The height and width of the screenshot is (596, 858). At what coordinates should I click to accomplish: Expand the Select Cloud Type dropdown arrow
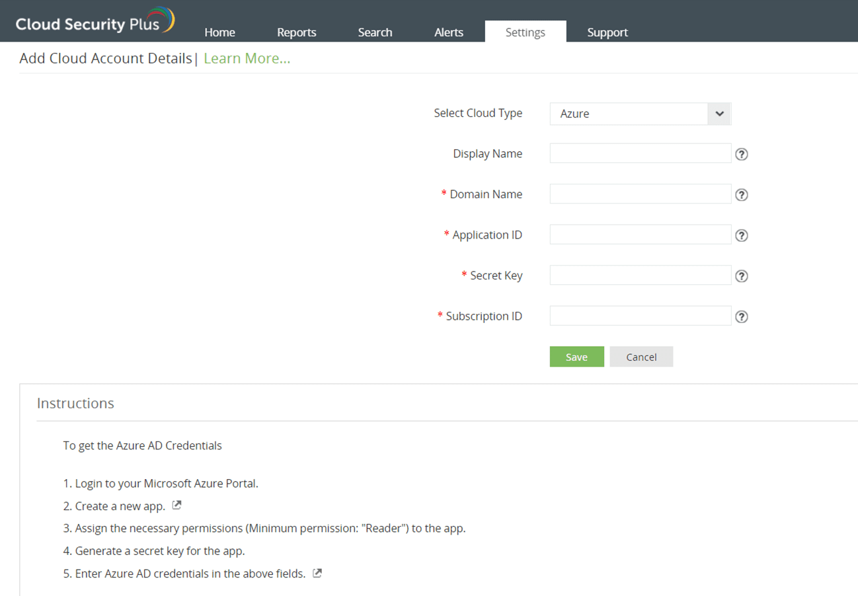720,114
